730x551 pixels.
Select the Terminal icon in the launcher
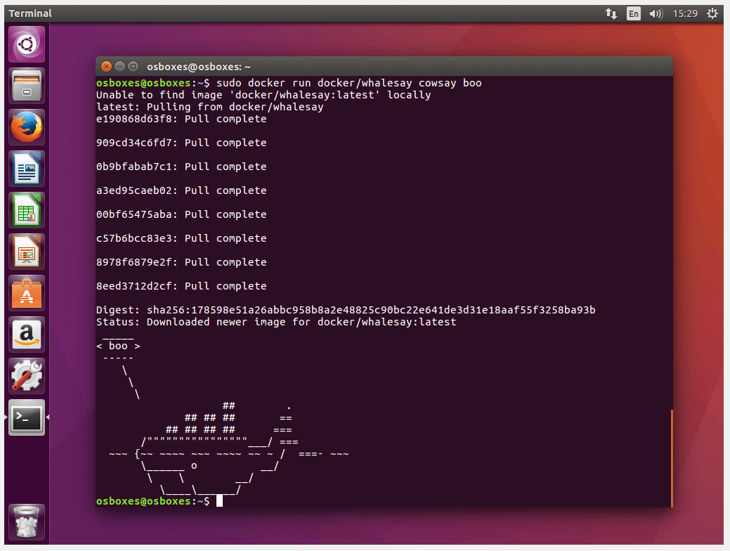coord(27,417)
